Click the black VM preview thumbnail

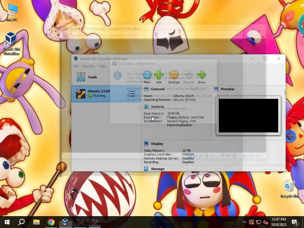[248, 115]
